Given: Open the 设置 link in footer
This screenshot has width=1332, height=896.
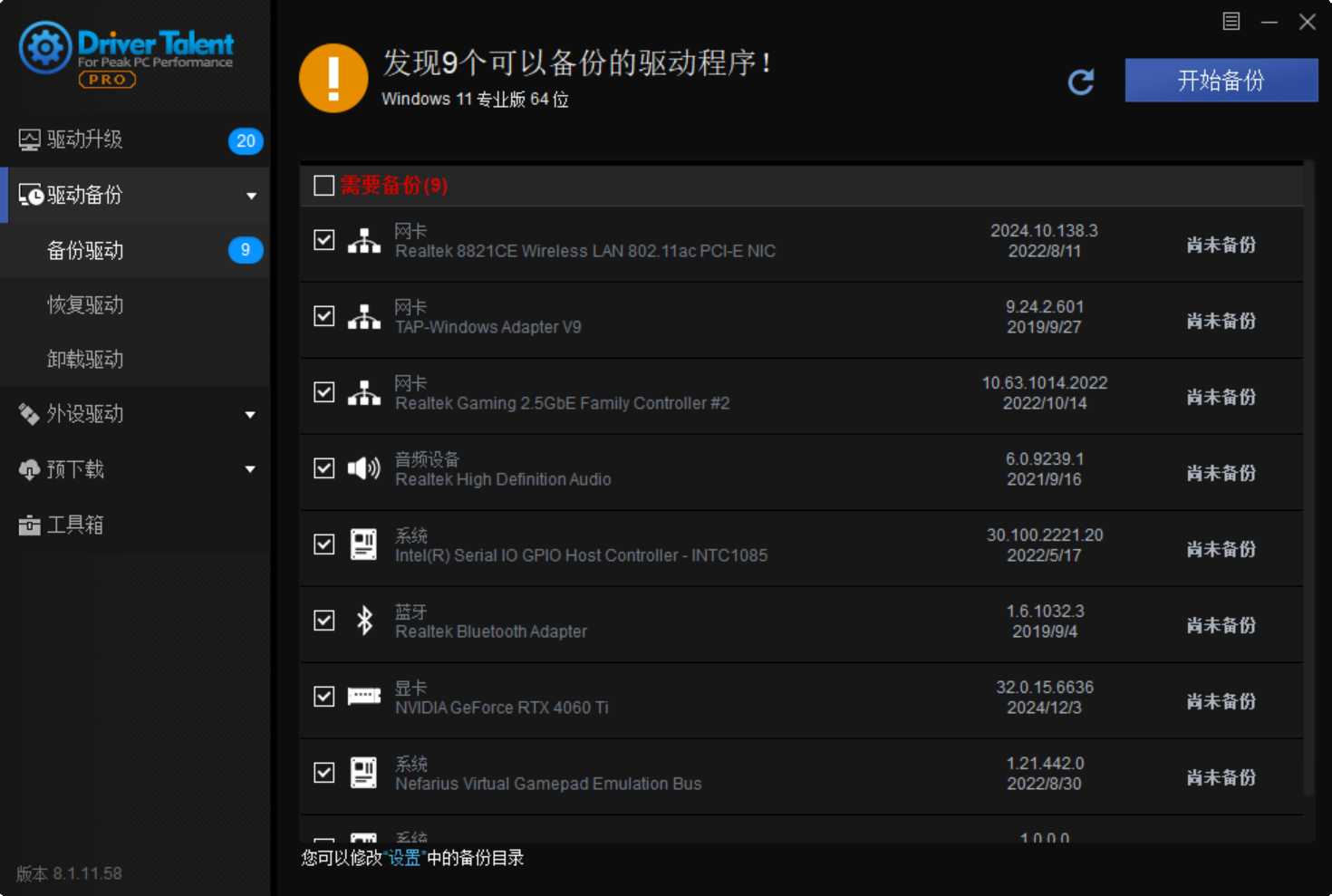Looking at the screenshot, I should coord(404,858).
